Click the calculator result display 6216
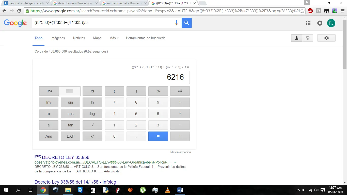Viewport: 347px width, 195px height. coord(114,77)
